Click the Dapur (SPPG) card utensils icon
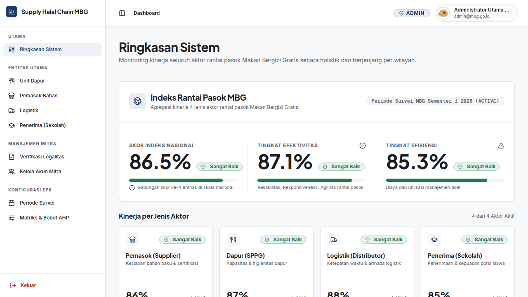528x297 pixels. [233, 240]
